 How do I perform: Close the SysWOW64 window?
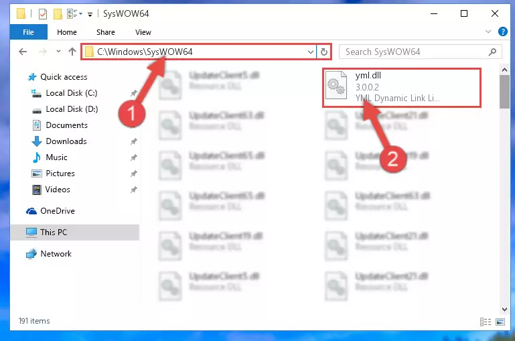click(495, 14)
